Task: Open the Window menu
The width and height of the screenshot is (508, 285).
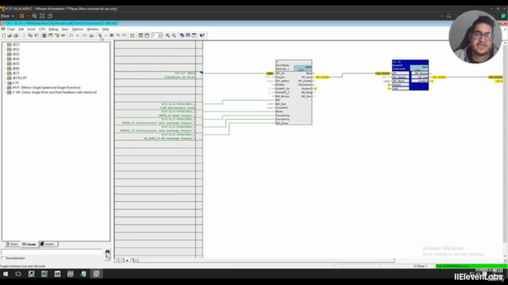Action: tap(93, 29)
